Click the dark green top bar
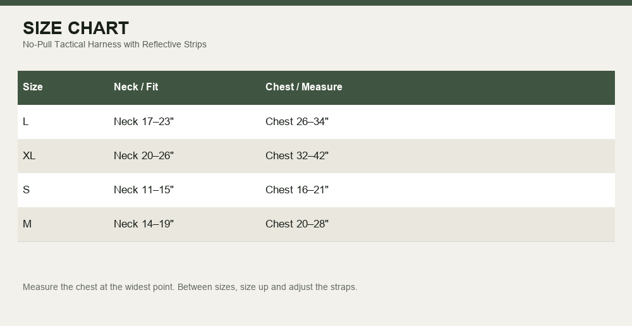Viewport: 632px width, 326px height. point(316,3)
